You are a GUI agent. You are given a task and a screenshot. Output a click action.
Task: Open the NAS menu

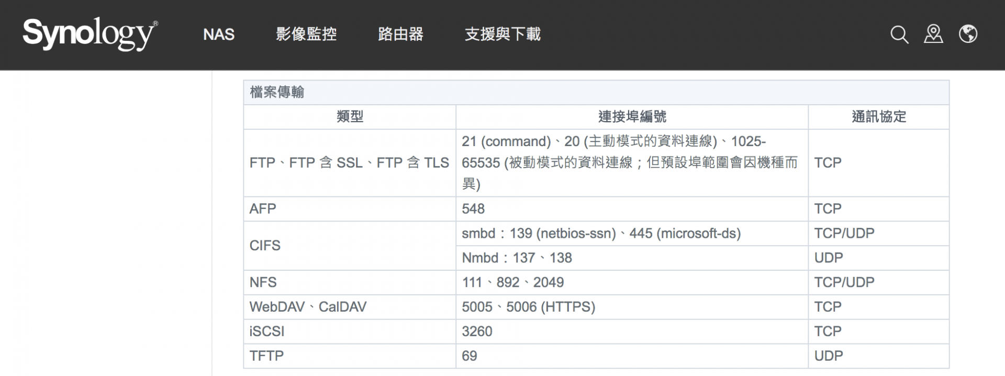click(x=219, y=35)
